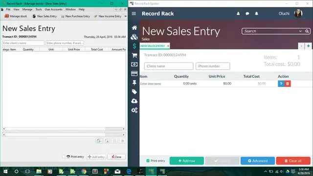Close the NEW SALES ENTRY tab
Screen dimensions: 313x176
[x=168, y=46]
